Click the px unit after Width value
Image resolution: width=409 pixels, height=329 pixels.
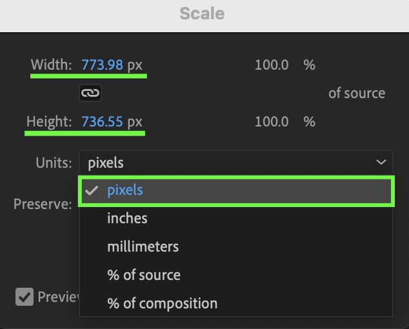pyautogui.click(x=134, y=65)
